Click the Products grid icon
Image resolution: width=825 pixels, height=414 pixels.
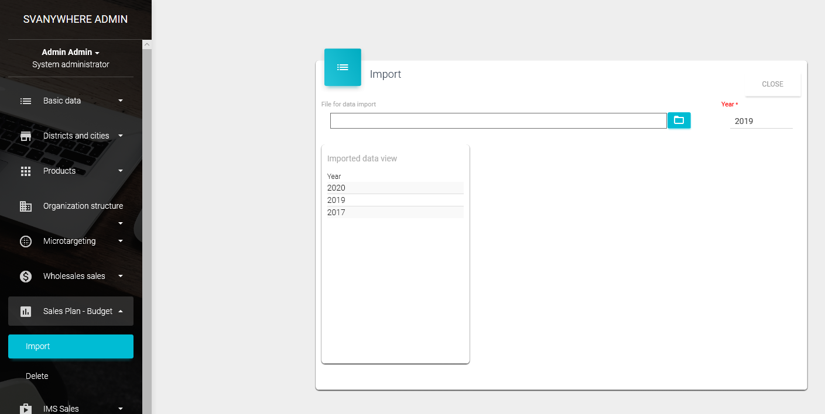click(x=26, y=171)
